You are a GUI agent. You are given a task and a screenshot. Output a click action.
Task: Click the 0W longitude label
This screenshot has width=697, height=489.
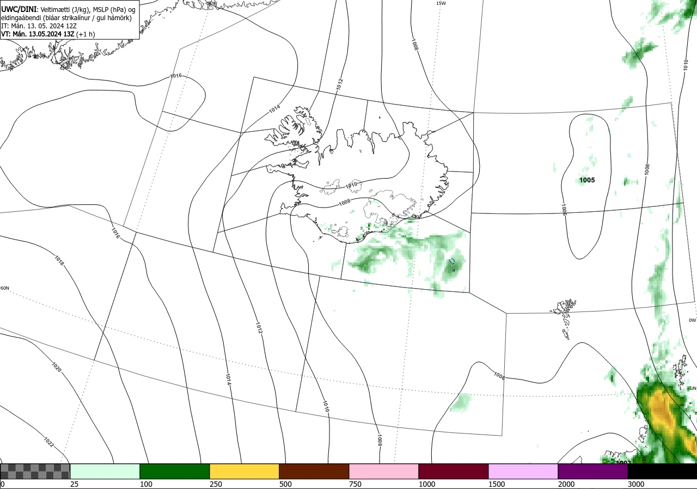click(x=692, y=320)
